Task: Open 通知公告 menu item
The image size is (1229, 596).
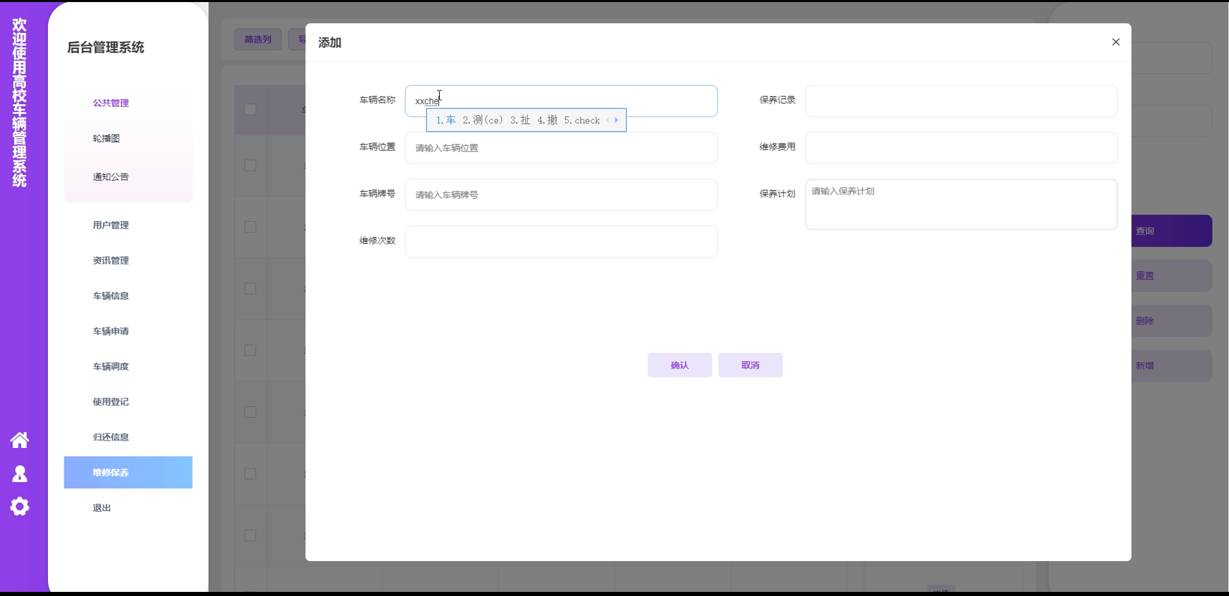Action: pyautogui.click(x=111, y=177)
